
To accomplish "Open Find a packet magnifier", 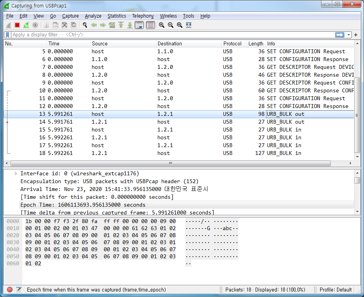I will pyautogui.click(x=85, y=25).
